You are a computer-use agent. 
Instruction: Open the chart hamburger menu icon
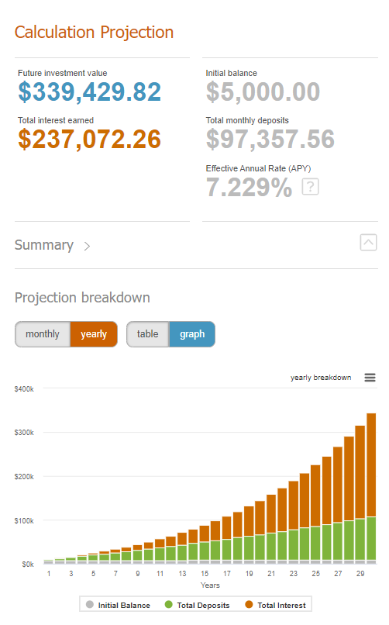[x=370, y=378]
